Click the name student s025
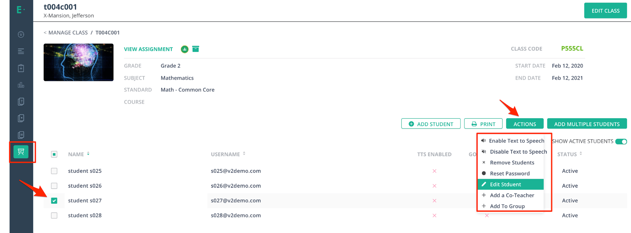Image resolution: width=631 pixels, height=233 pixels. click(85, 171)
